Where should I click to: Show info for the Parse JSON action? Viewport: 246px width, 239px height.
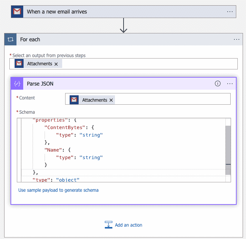(218, 84)
